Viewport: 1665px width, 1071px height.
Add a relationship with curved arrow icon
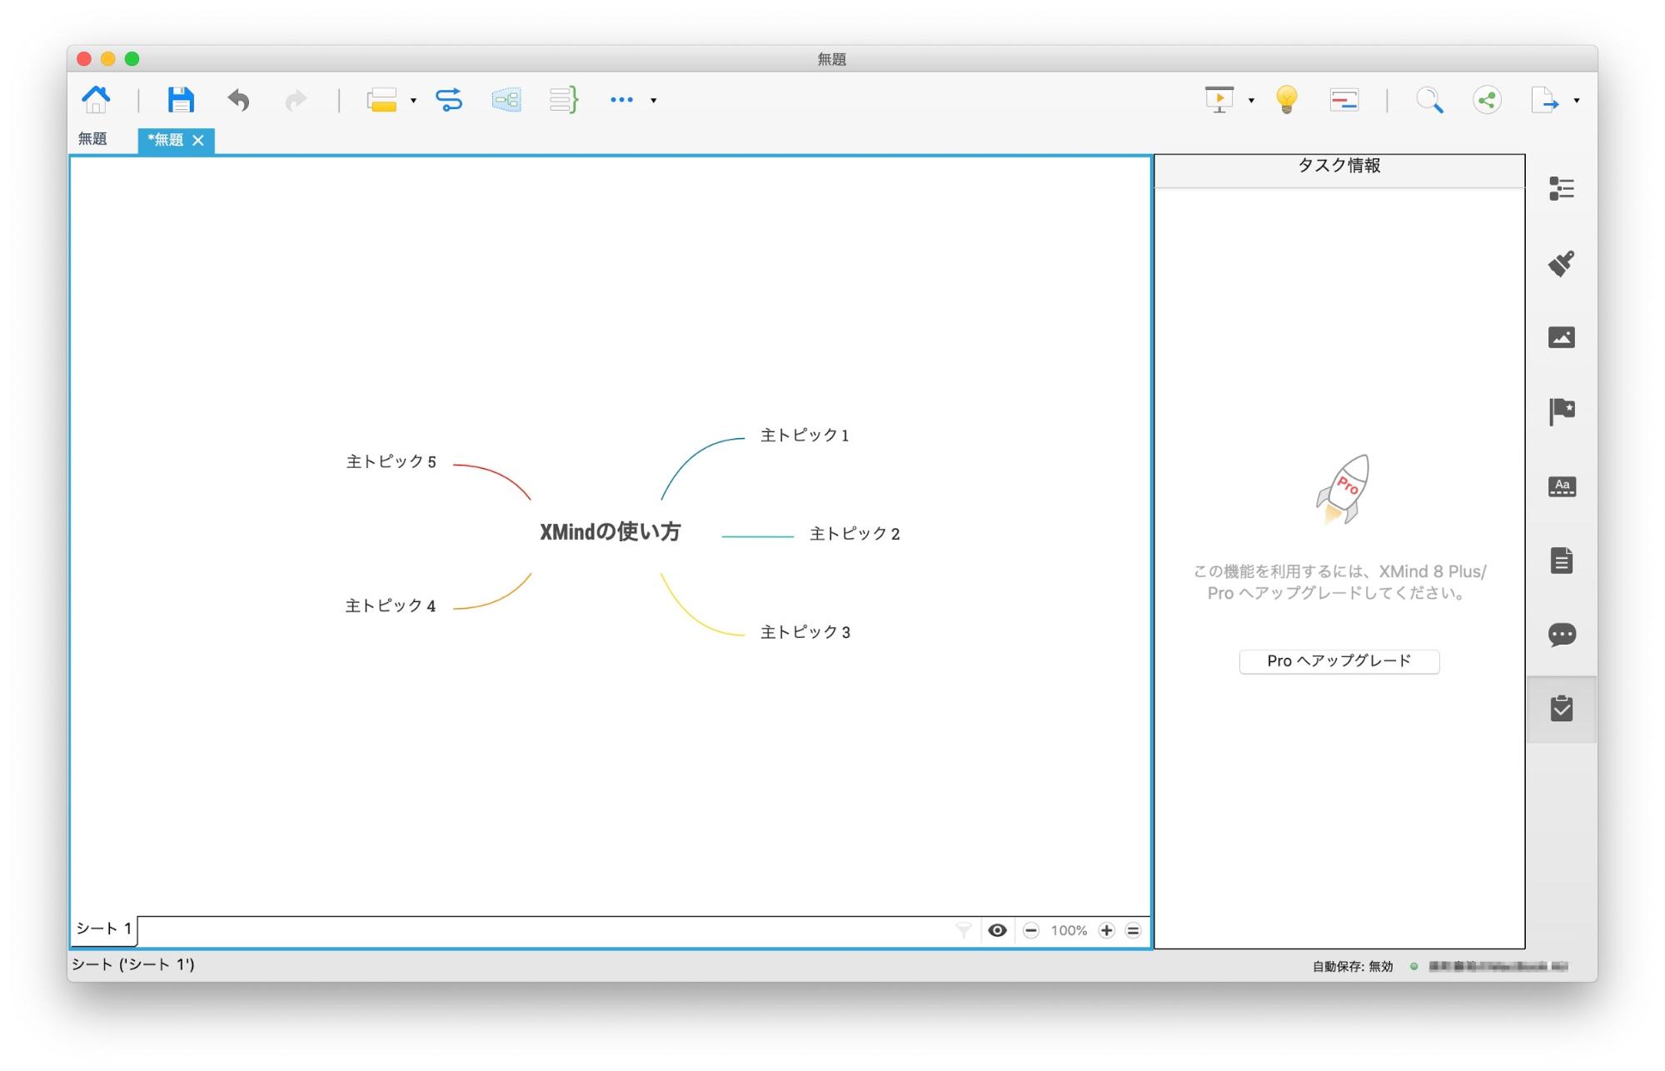(x=449, y=100)
